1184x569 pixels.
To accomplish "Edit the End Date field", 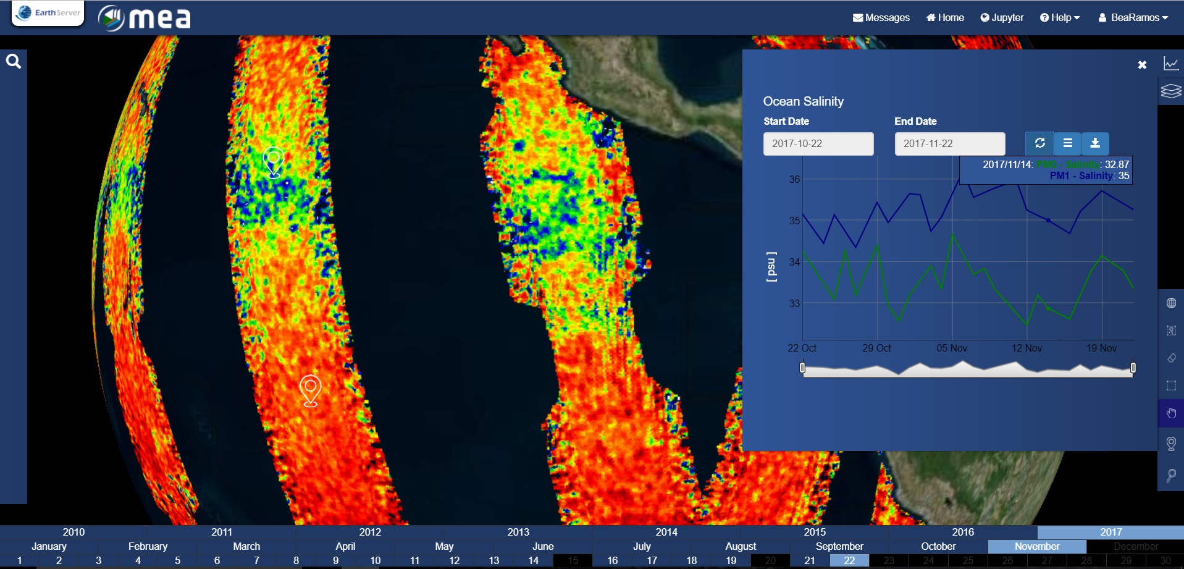I will point(950,143).
